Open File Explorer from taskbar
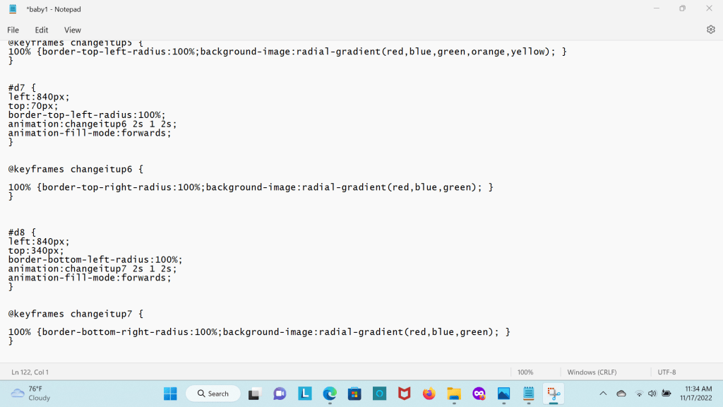The height and width of the screenshot is (407, 723). 453,394
